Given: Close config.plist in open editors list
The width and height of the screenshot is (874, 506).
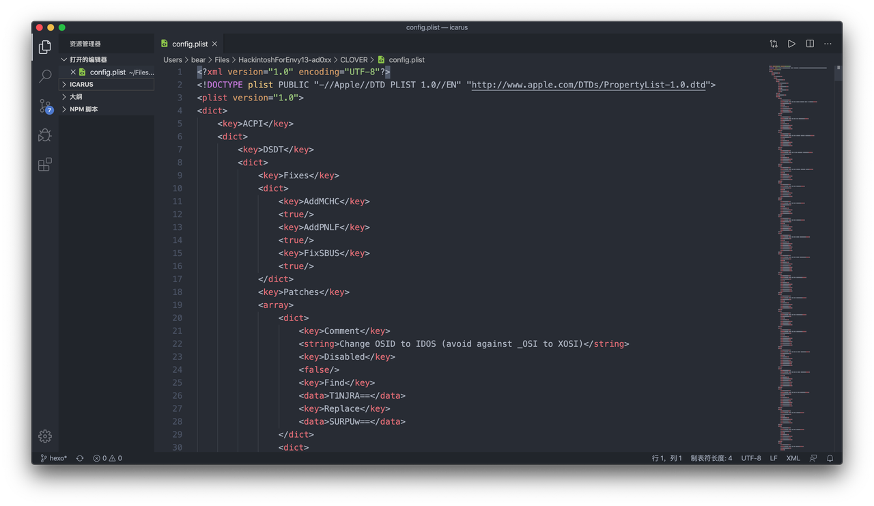Looking at the screenshot, I should point(73,72).
